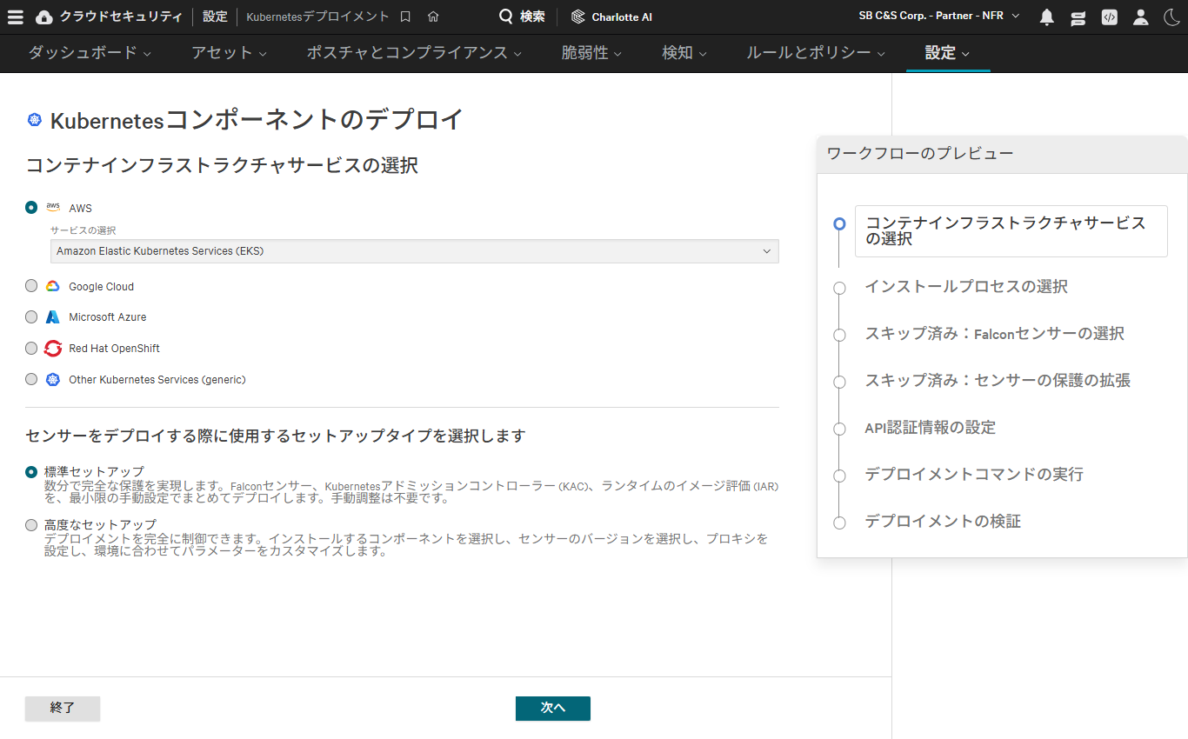Open the hamburger main menu
The image size is (1188, 739).
[x=16, y=17]
